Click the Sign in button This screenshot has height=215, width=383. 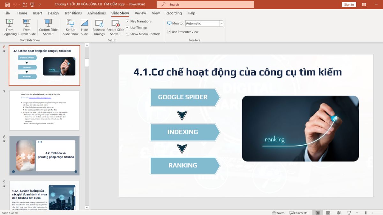pyautogui.click(x=349, y=4)
